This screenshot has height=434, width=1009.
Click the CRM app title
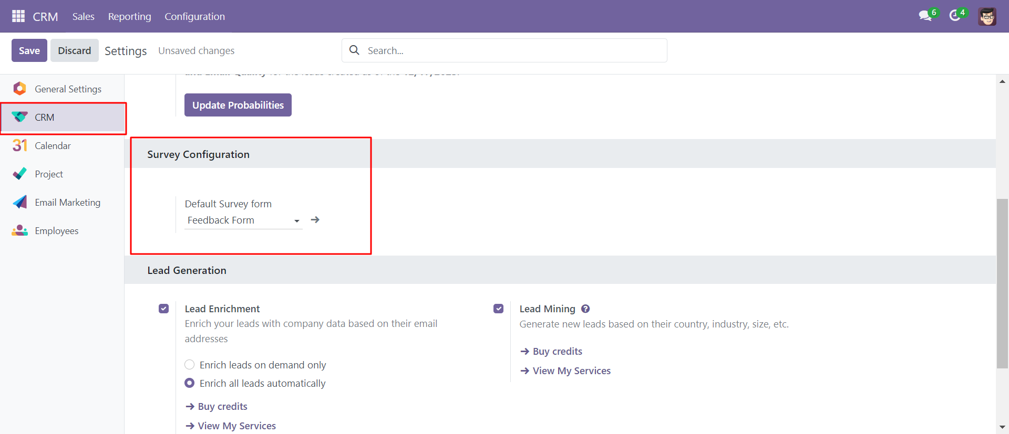pos(46,17)
